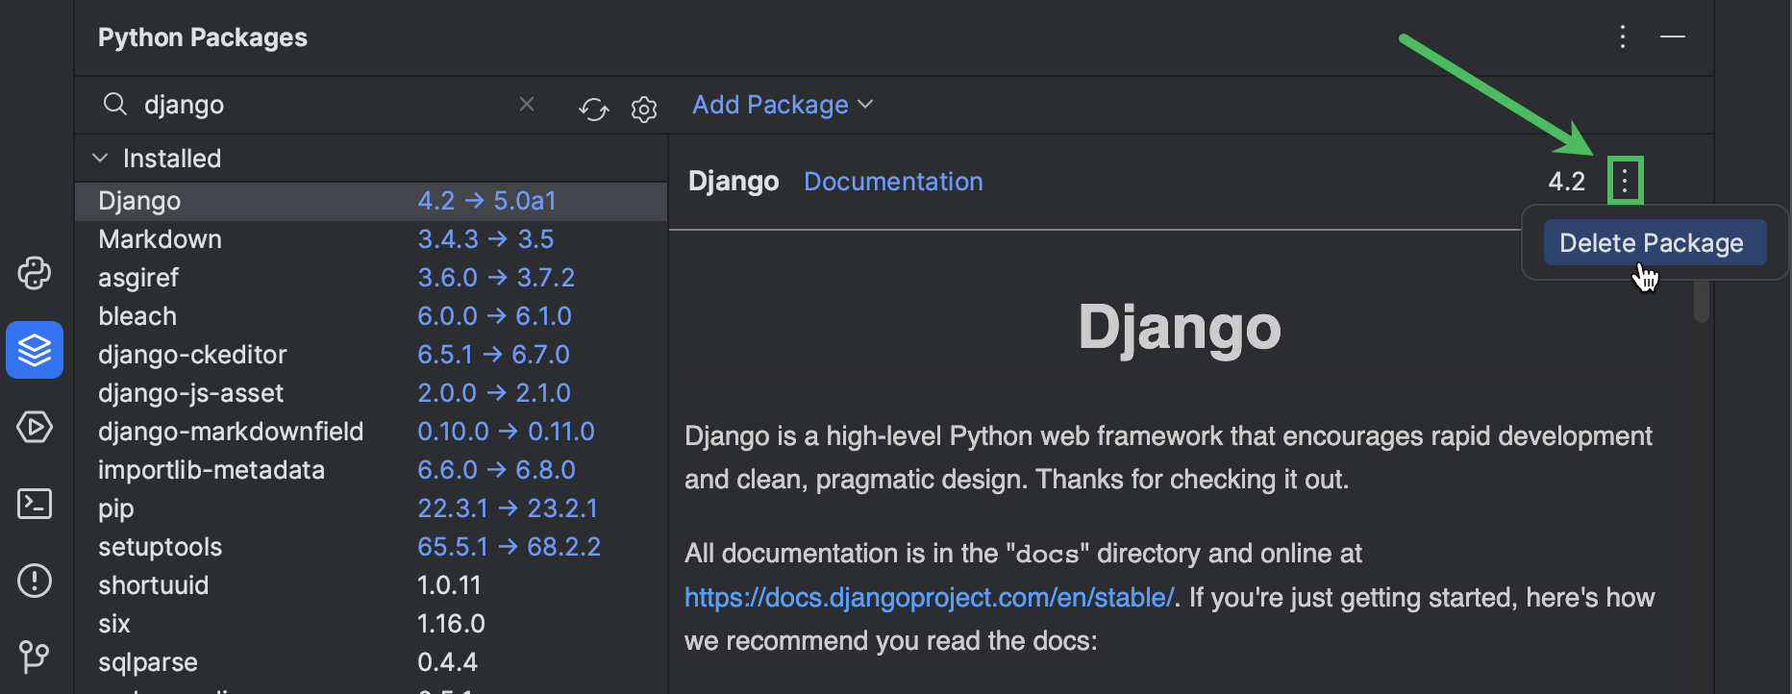Select the six package row
This screenshot has height=694, width=1792.
coord(371,624)
